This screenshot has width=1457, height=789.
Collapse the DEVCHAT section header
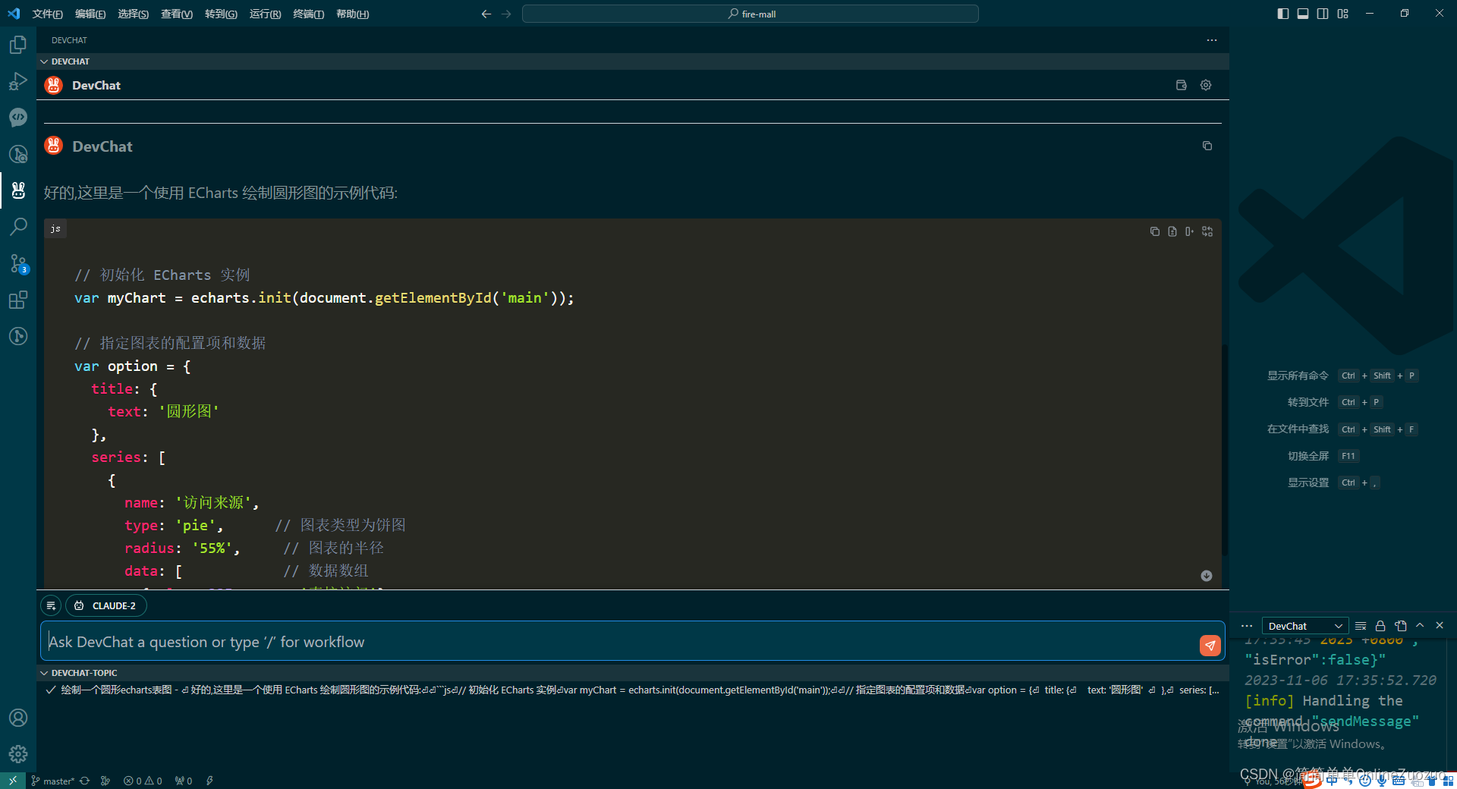coord(633,61)
